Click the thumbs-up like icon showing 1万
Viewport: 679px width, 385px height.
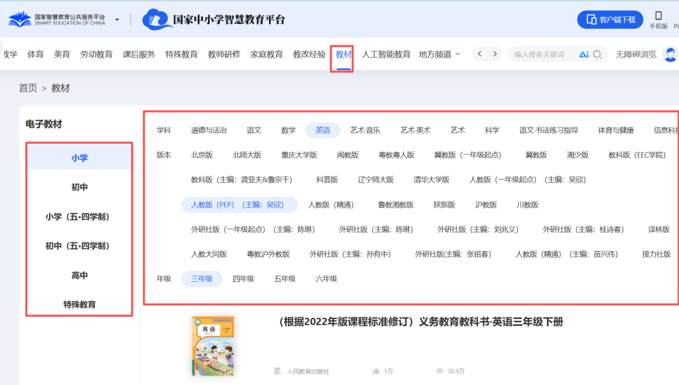[377, 371]
